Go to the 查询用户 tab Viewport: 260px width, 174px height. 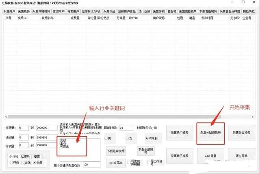point(58,11)
